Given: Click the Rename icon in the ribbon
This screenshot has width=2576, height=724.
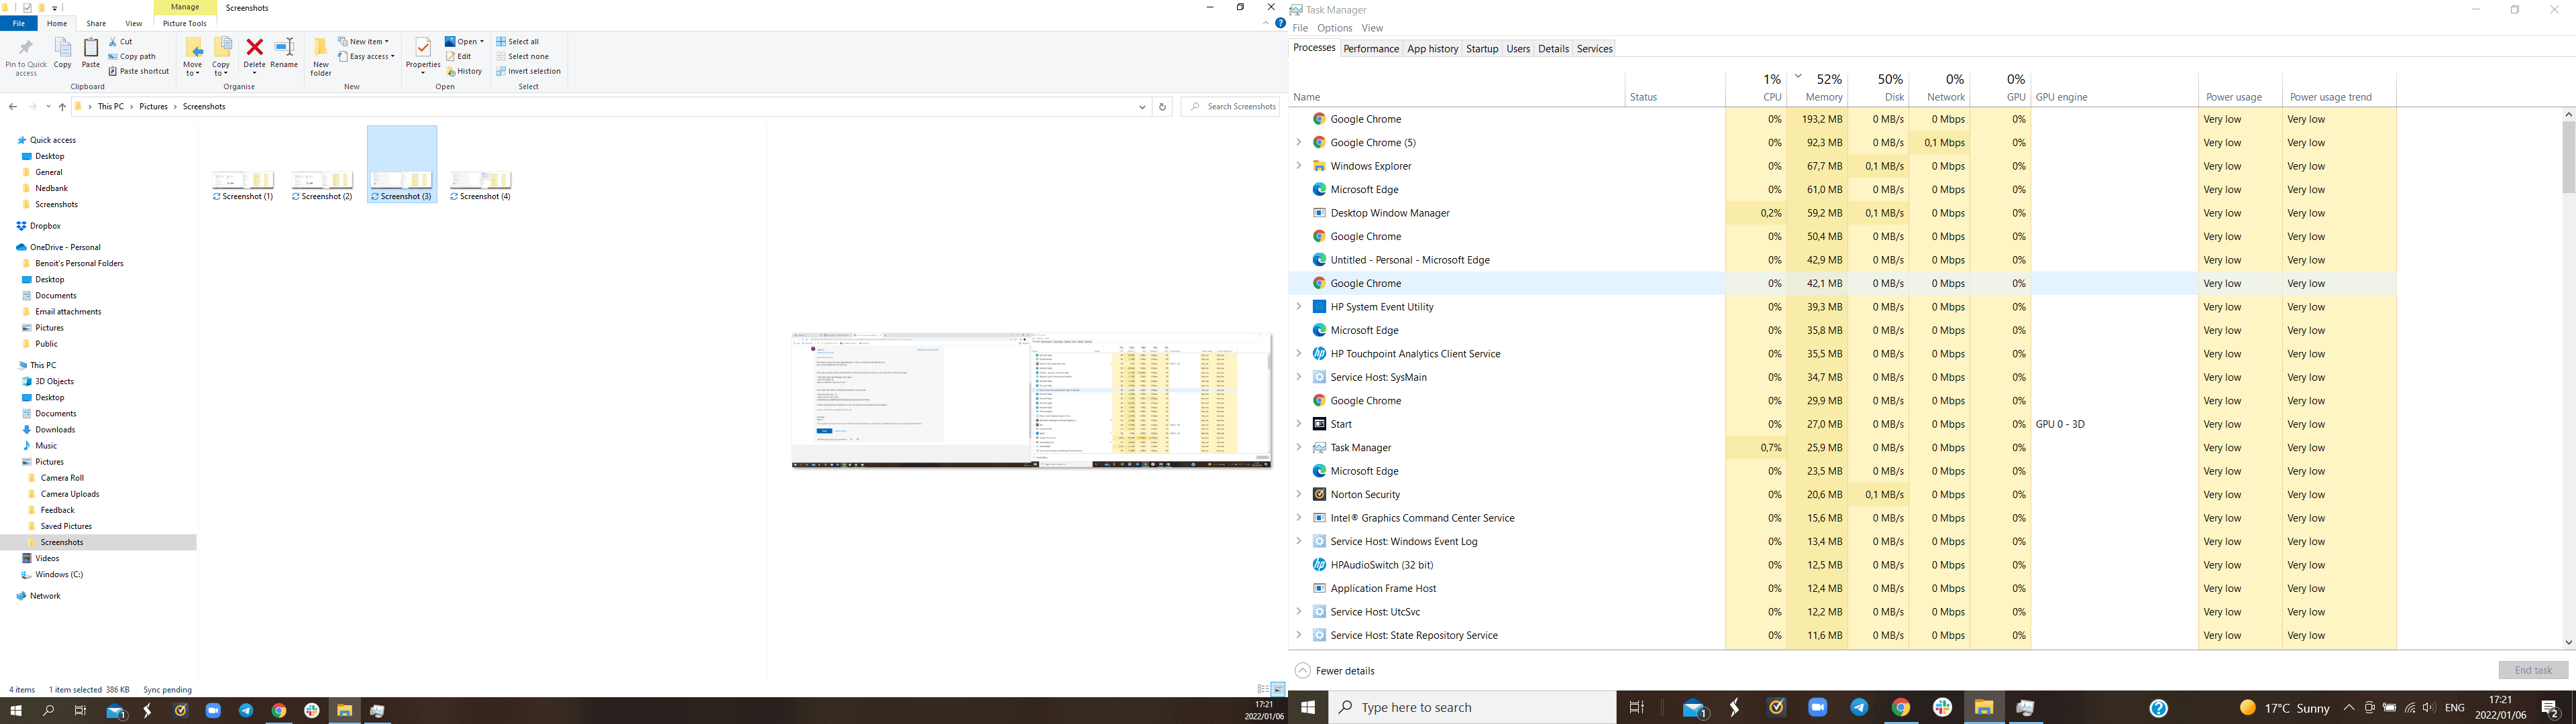Looking at the screenshot, I should tap(284, 54).
